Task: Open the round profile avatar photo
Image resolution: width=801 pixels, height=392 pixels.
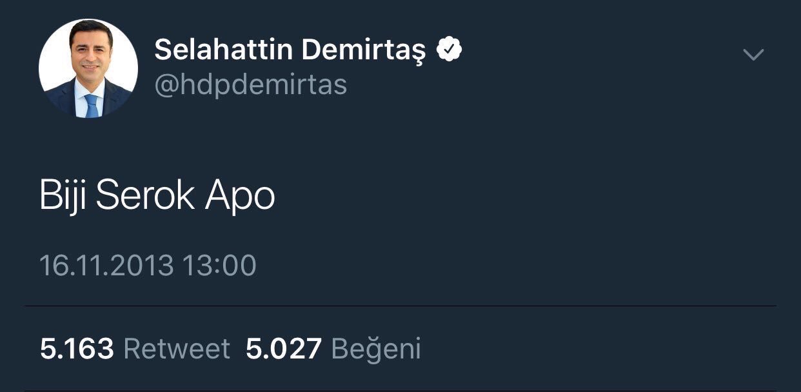Action: (88, 68)
